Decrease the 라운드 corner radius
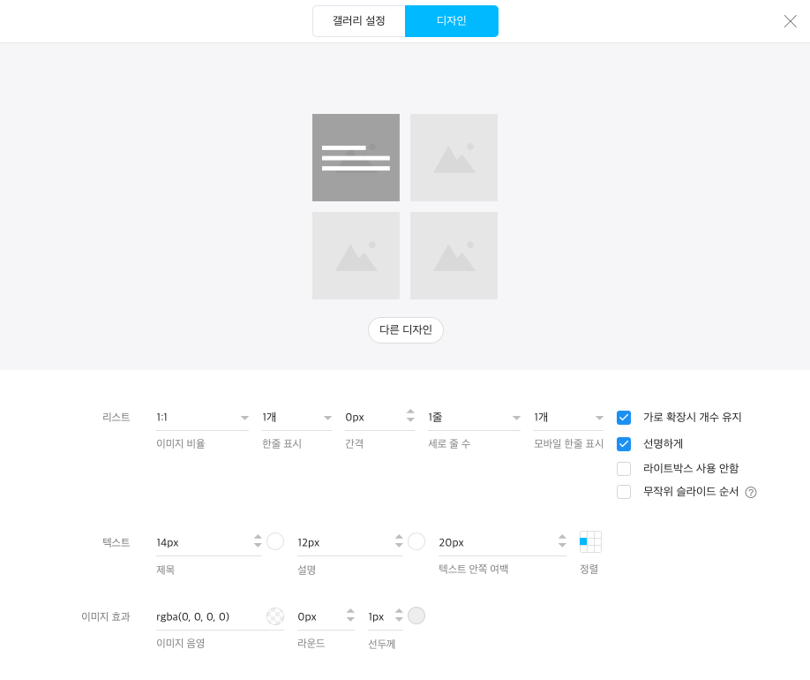810x680 pixels. click(x=350, y=619)
